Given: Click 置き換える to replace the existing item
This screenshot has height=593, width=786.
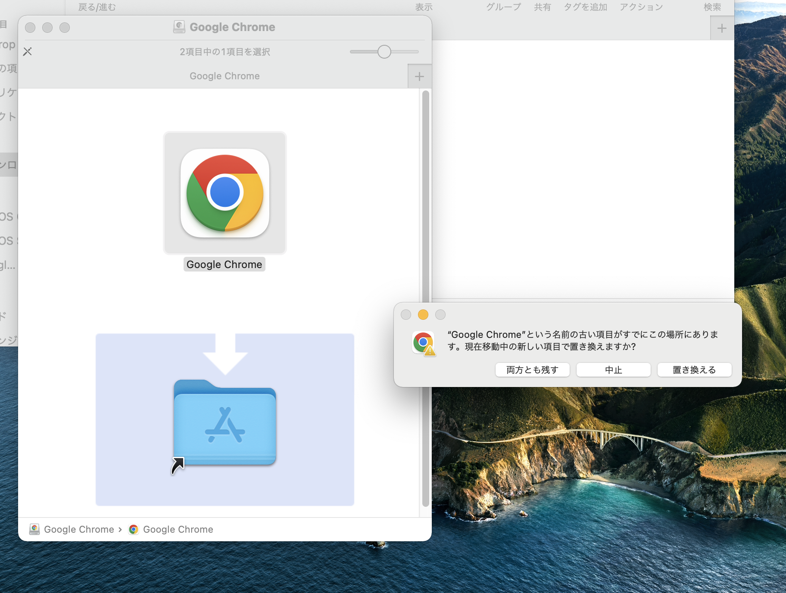Looking at the screenshot, I should click(x=694, y=370).
